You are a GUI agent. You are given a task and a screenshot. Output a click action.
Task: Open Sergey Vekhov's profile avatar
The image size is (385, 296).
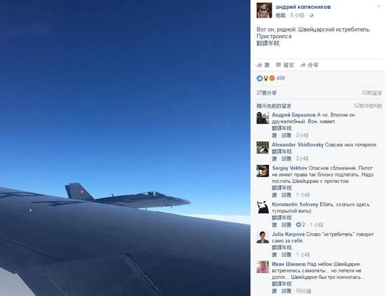pos(263,171)
